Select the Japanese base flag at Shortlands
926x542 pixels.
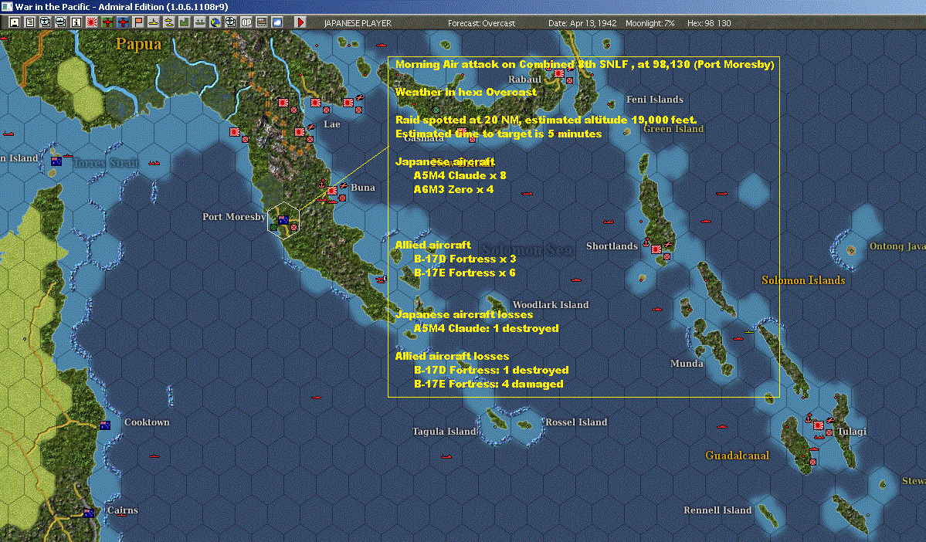coord(656,249)
